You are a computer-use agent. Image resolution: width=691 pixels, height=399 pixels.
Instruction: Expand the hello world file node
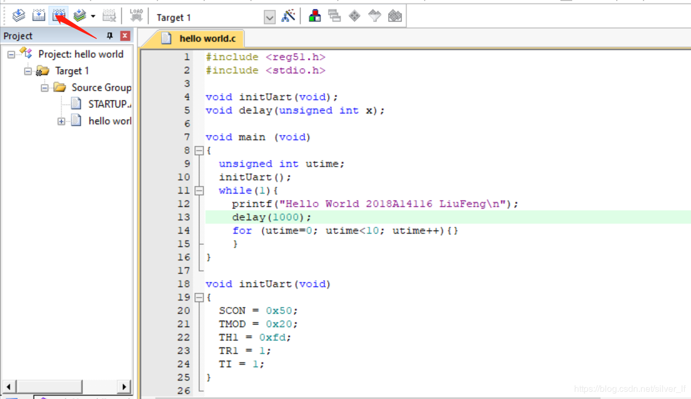click(61, 121)
